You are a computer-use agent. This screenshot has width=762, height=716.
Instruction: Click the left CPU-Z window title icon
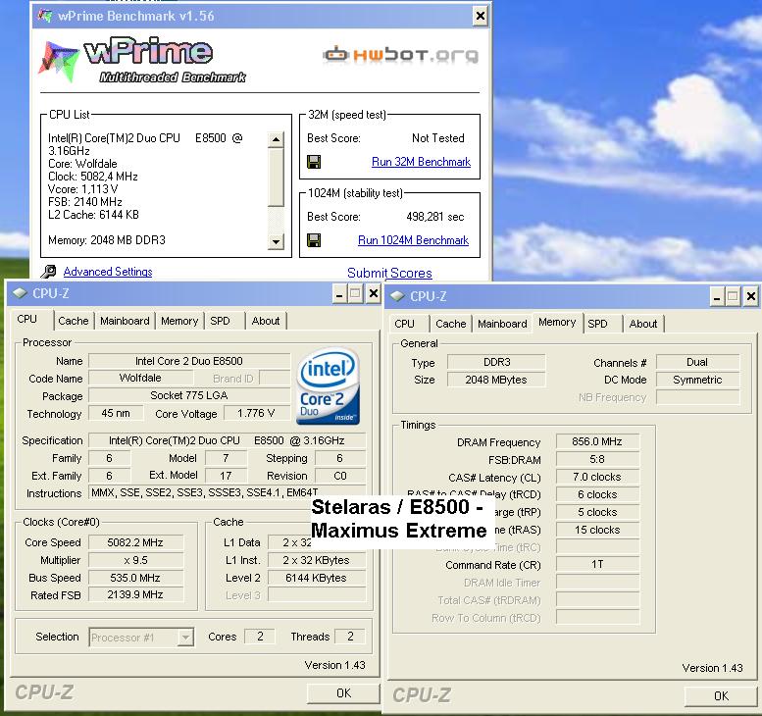click(x=20, y=293)
